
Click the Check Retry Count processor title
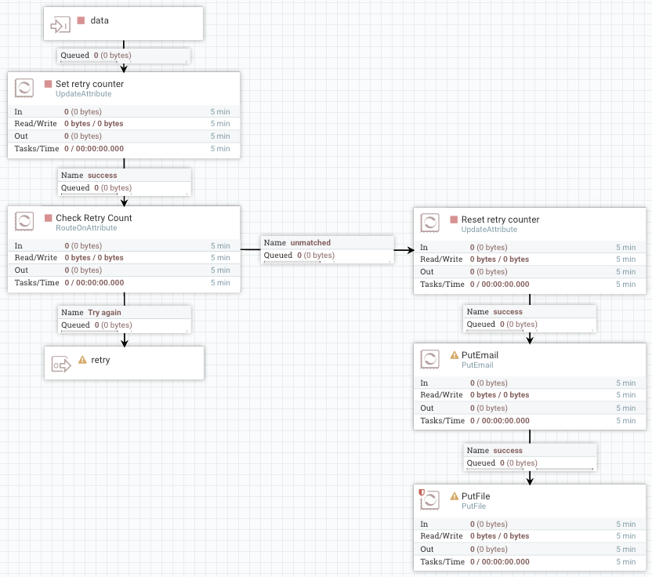coord(93,218)
